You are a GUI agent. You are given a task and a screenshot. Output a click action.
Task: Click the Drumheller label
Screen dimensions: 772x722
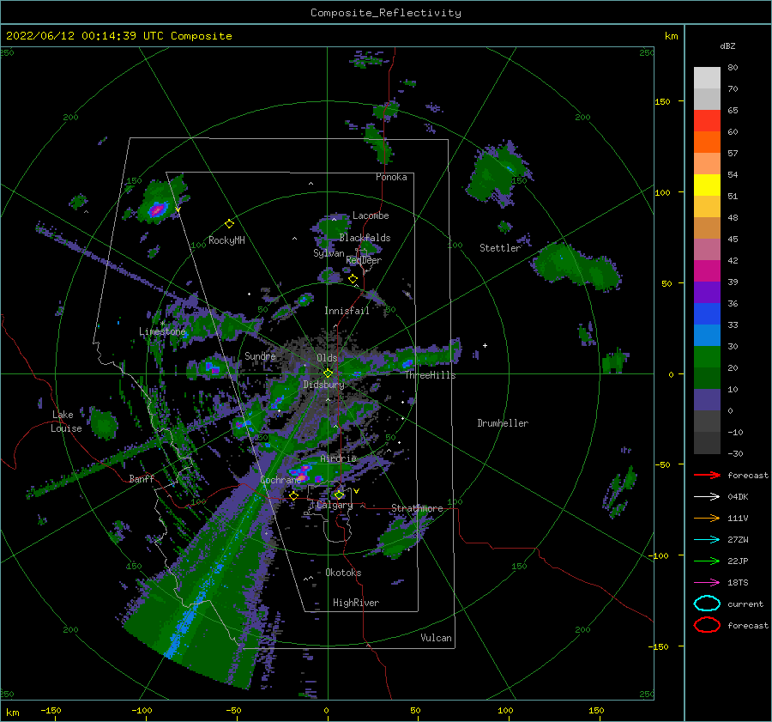503,423
